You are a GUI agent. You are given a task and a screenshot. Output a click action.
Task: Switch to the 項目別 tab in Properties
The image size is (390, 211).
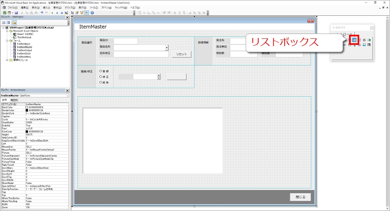click(13, 100)
